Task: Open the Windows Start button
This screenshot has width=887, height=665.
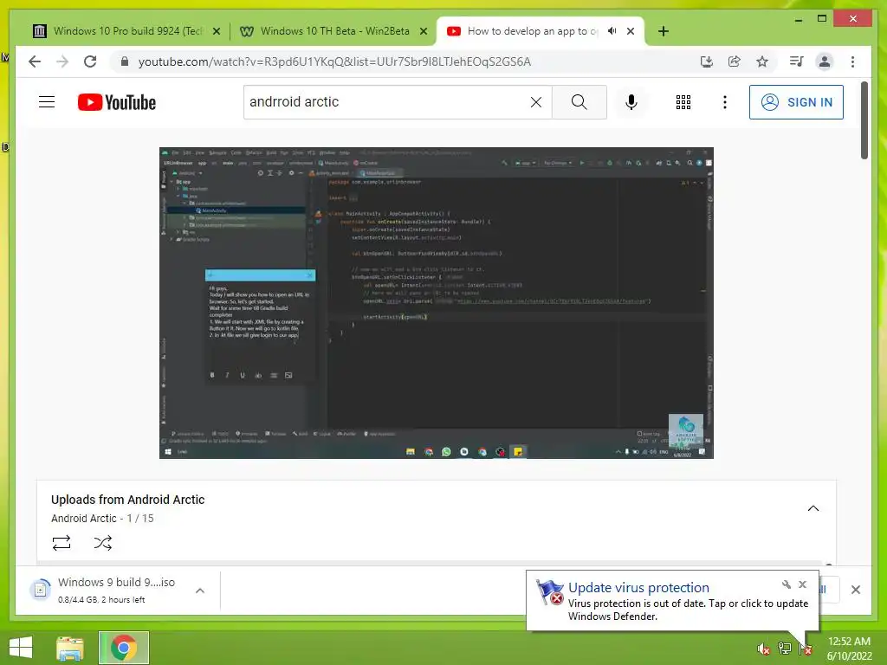Action: tap(21, 648)
